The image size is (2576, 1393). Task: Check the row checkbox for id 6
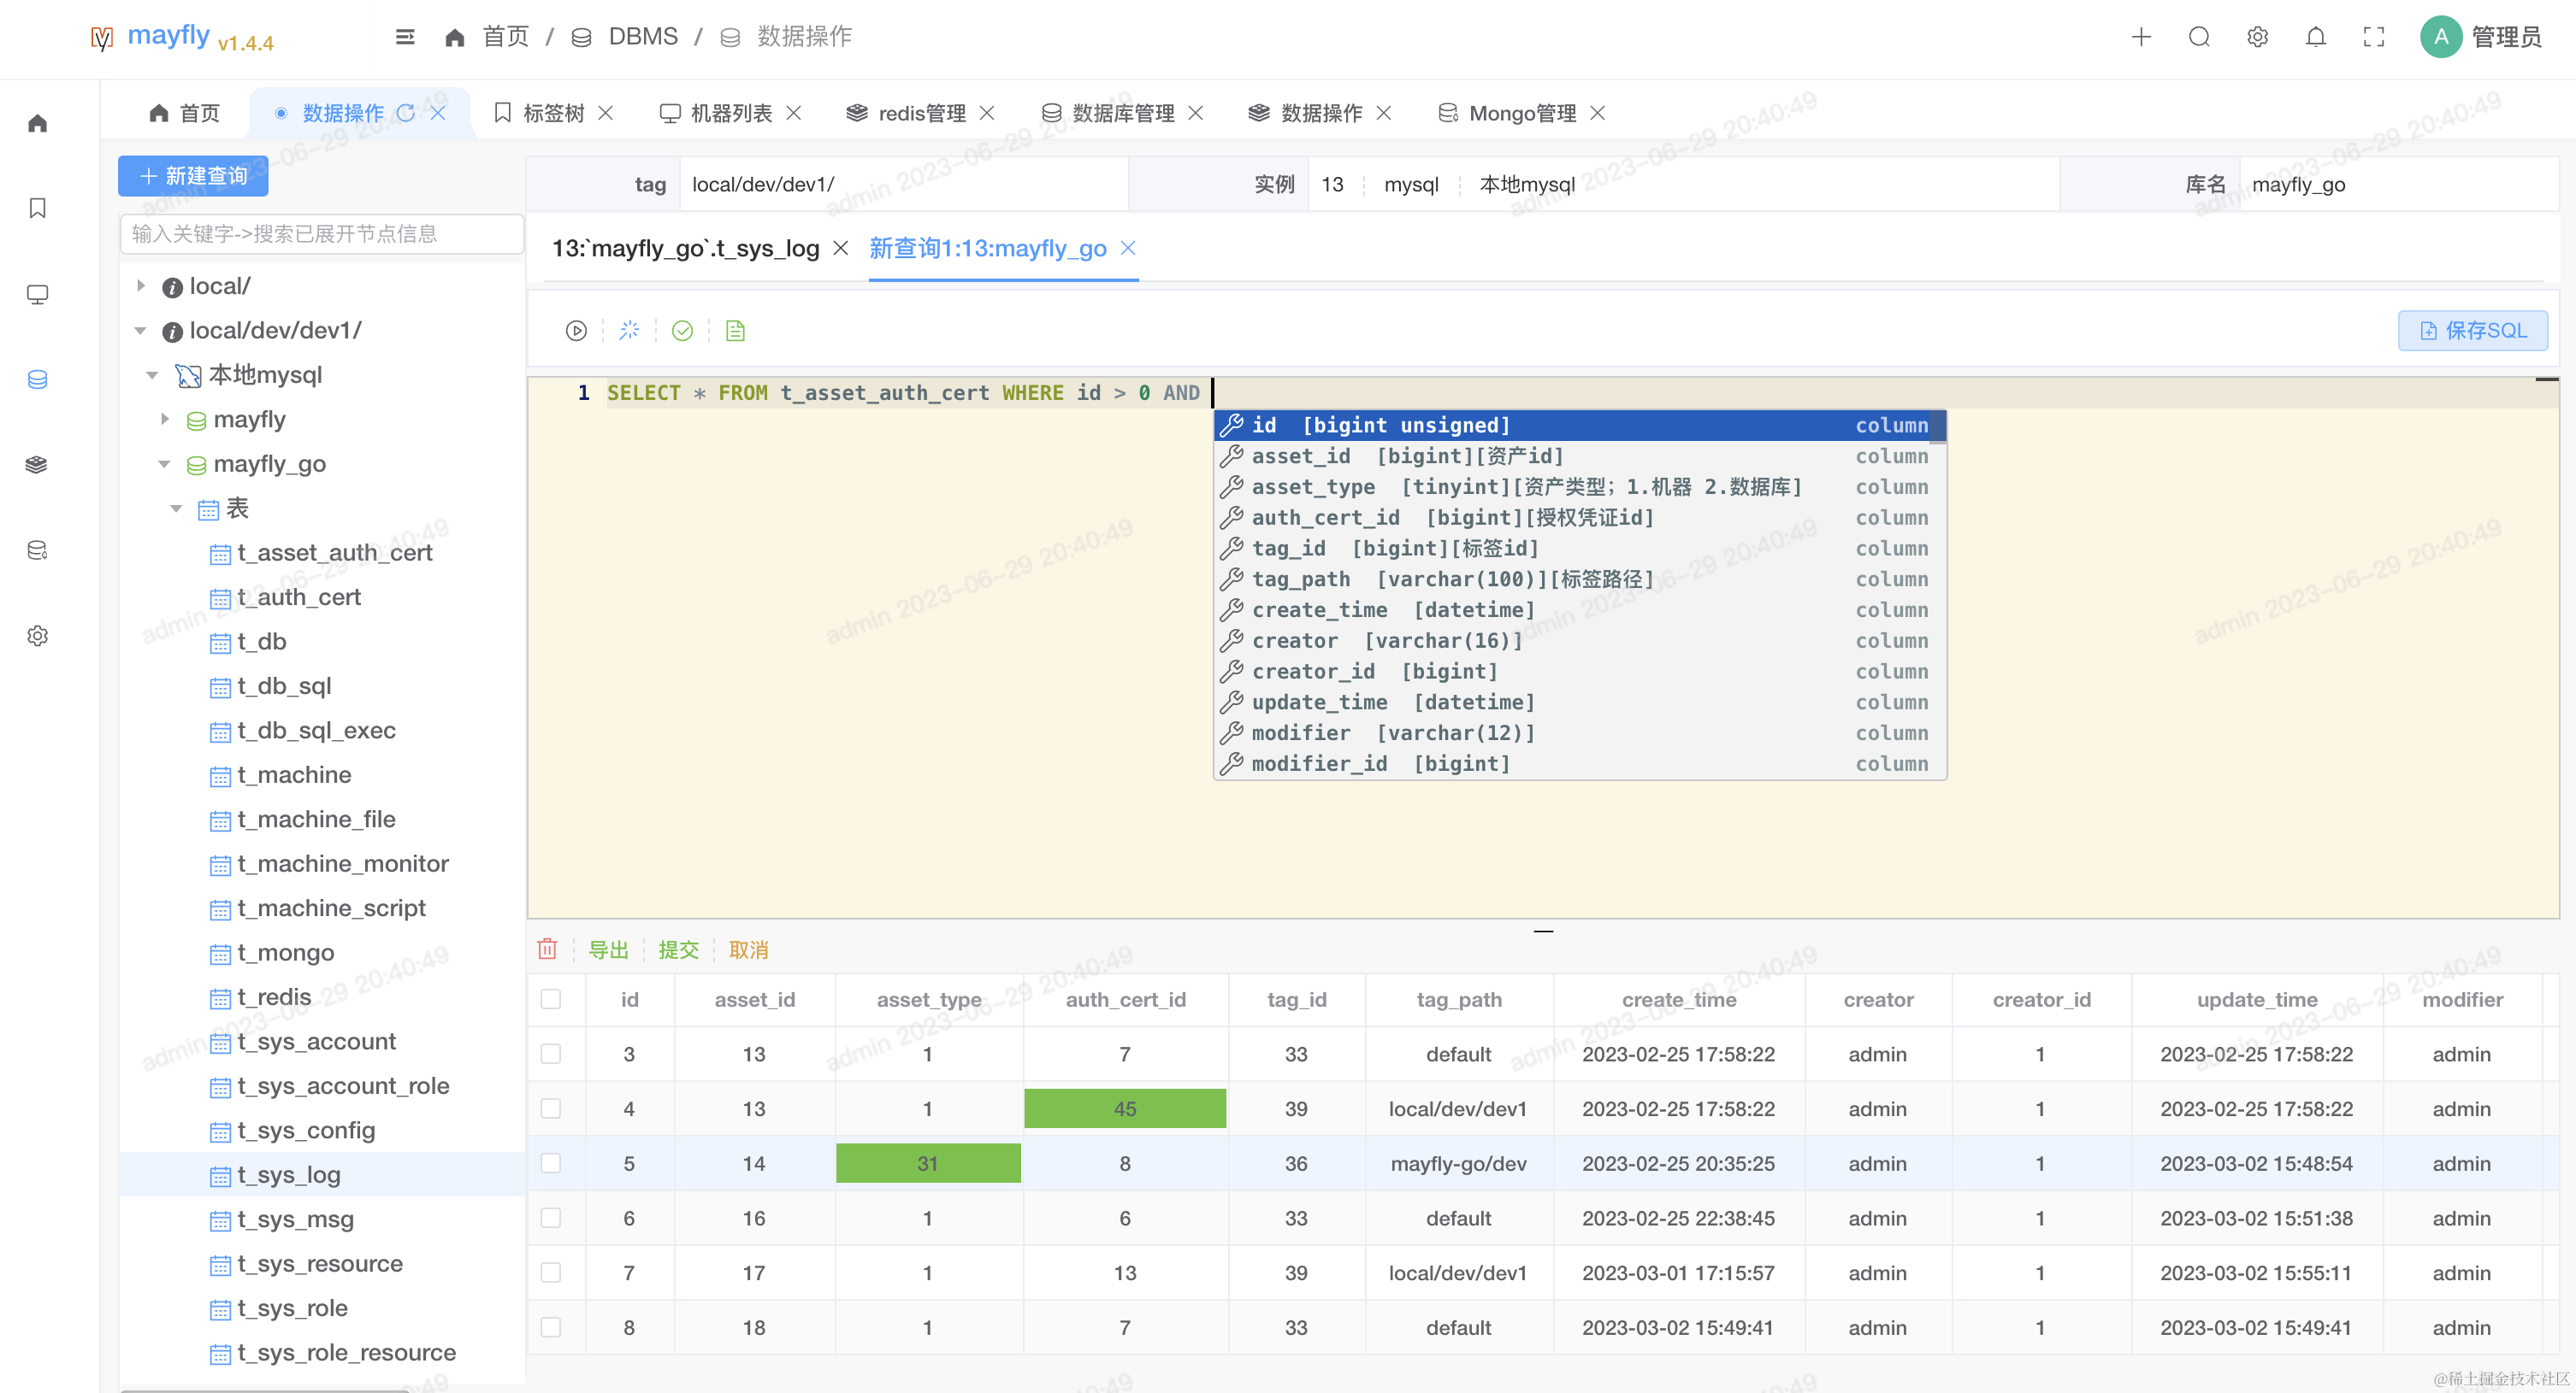(x=551, y=1218)
